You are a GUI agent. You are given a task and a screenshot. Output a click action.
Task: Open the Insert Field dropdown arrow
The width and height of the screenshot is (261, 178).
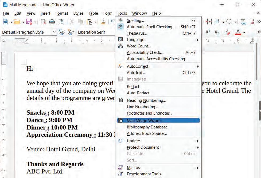pos(223,22)
